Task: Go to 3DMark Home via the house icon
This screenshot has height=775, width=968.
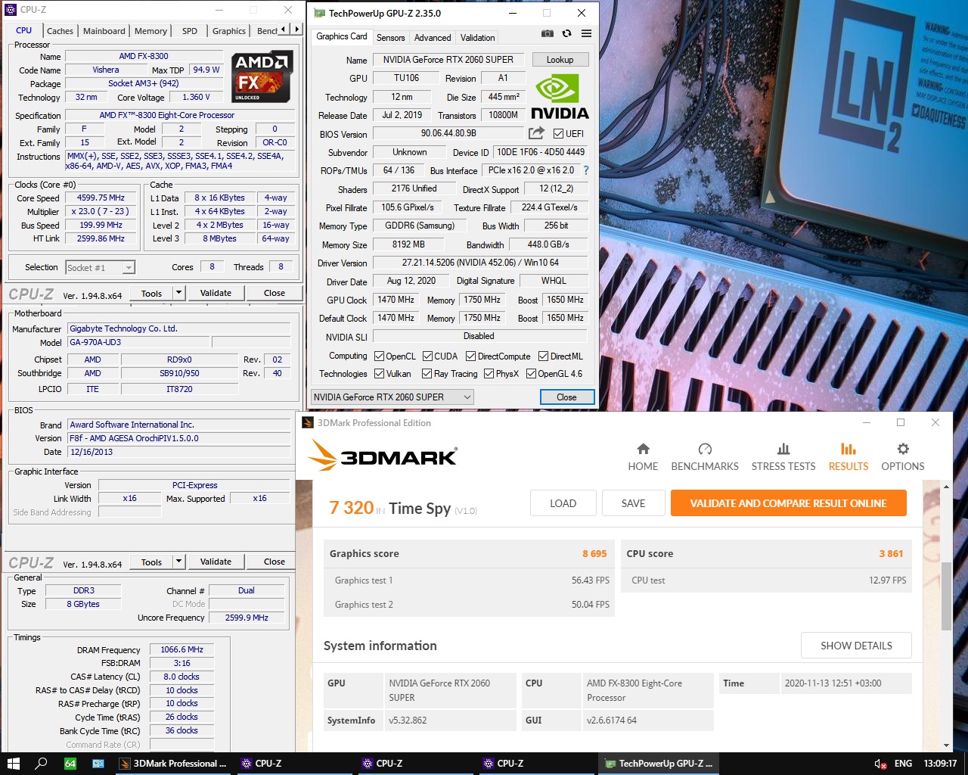Action: [x=643, y=449]
